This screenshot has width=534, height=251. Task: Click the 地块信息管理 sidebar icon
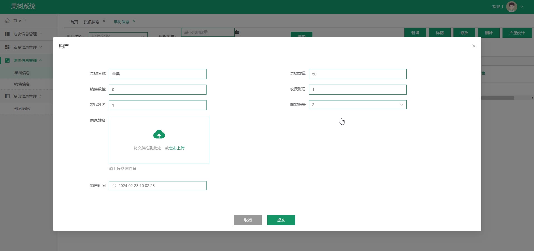tap(7, 34)
